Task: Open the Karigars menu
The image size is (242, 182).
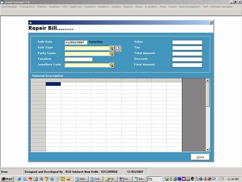Action: tap(116, 7)
